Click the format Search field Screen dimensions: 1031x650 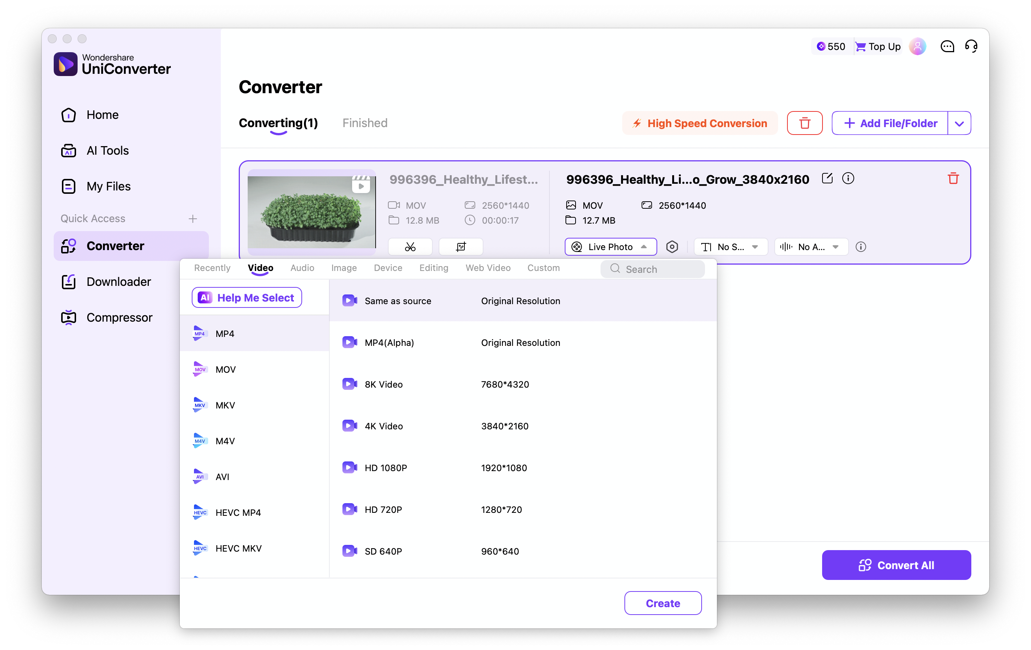[x=652, y=269]
